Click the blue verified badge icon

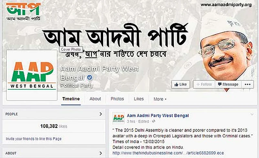(x=90, y=77)
